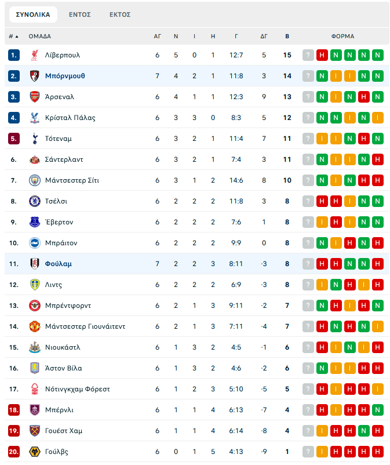
Task: Click the Liverpool club crest icon
Action: click(34, 55)
